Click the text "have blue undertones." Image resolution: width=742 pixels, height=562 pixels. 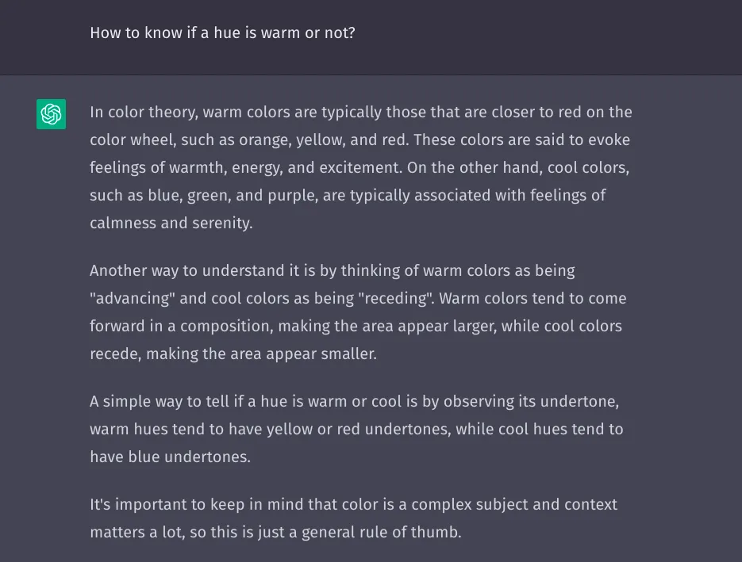point(170,457)
